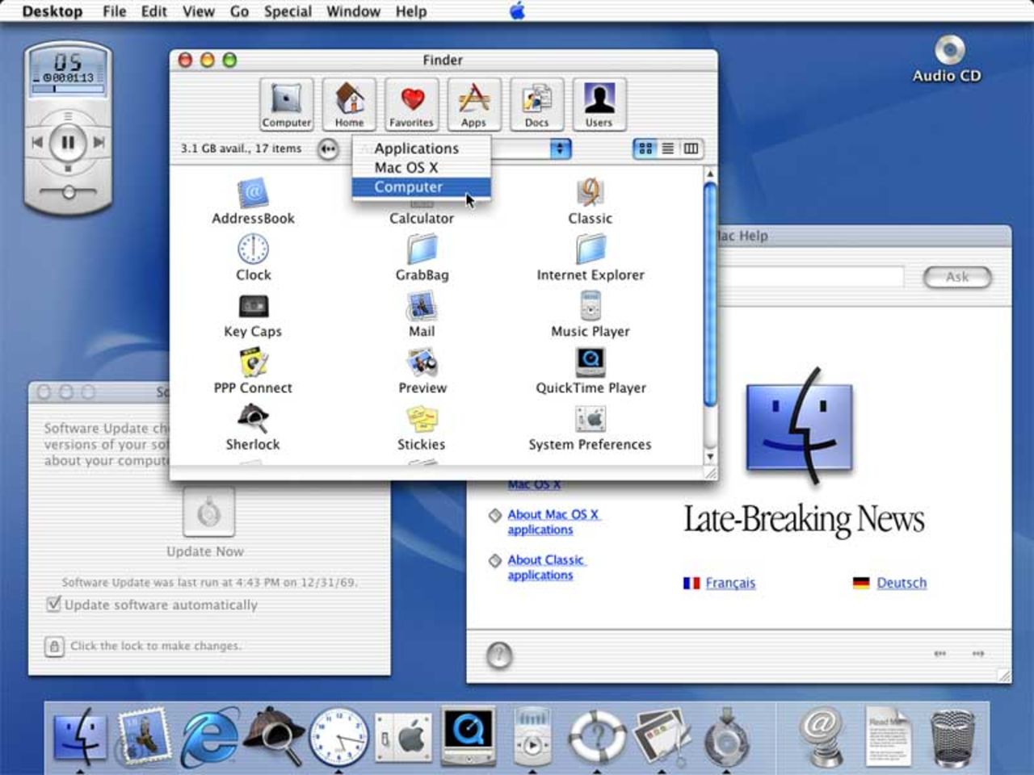
Task: Adjust the volume slider on the media controller
Action: [x=67, y=191]
